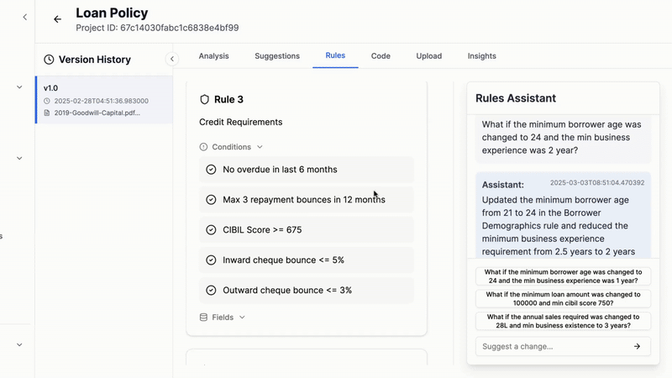
Task: Click the send arrow in Rules Assistant
Action: 637,346
